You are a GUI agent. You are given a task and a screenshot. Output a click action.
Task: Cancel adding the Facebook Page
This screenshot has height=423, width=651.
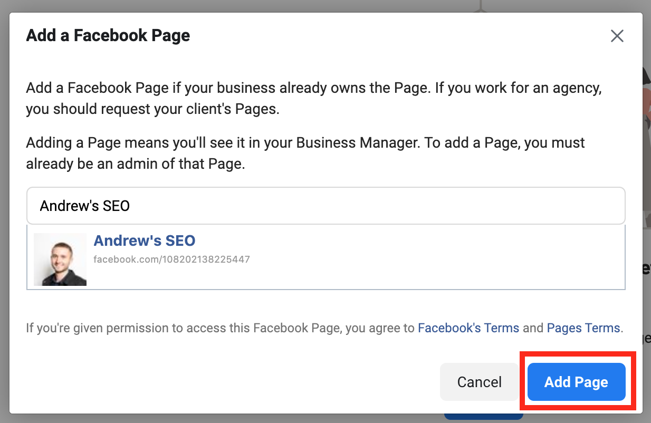pyautogui.click(x=480, y=382)
